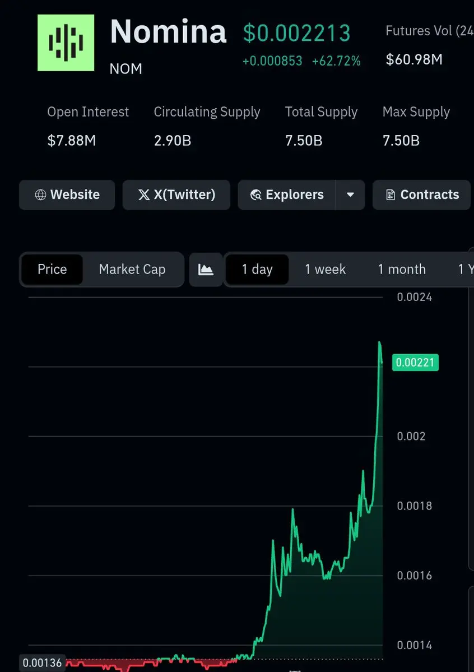
Task: Click the peak of the price line
Action: pos(380,342)
